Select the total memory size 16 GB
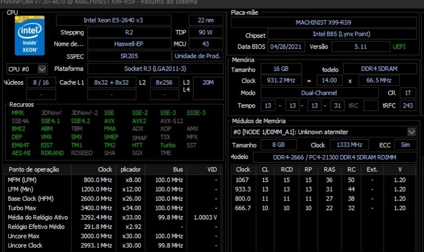424x252 pixels. (x=281, y=69)
